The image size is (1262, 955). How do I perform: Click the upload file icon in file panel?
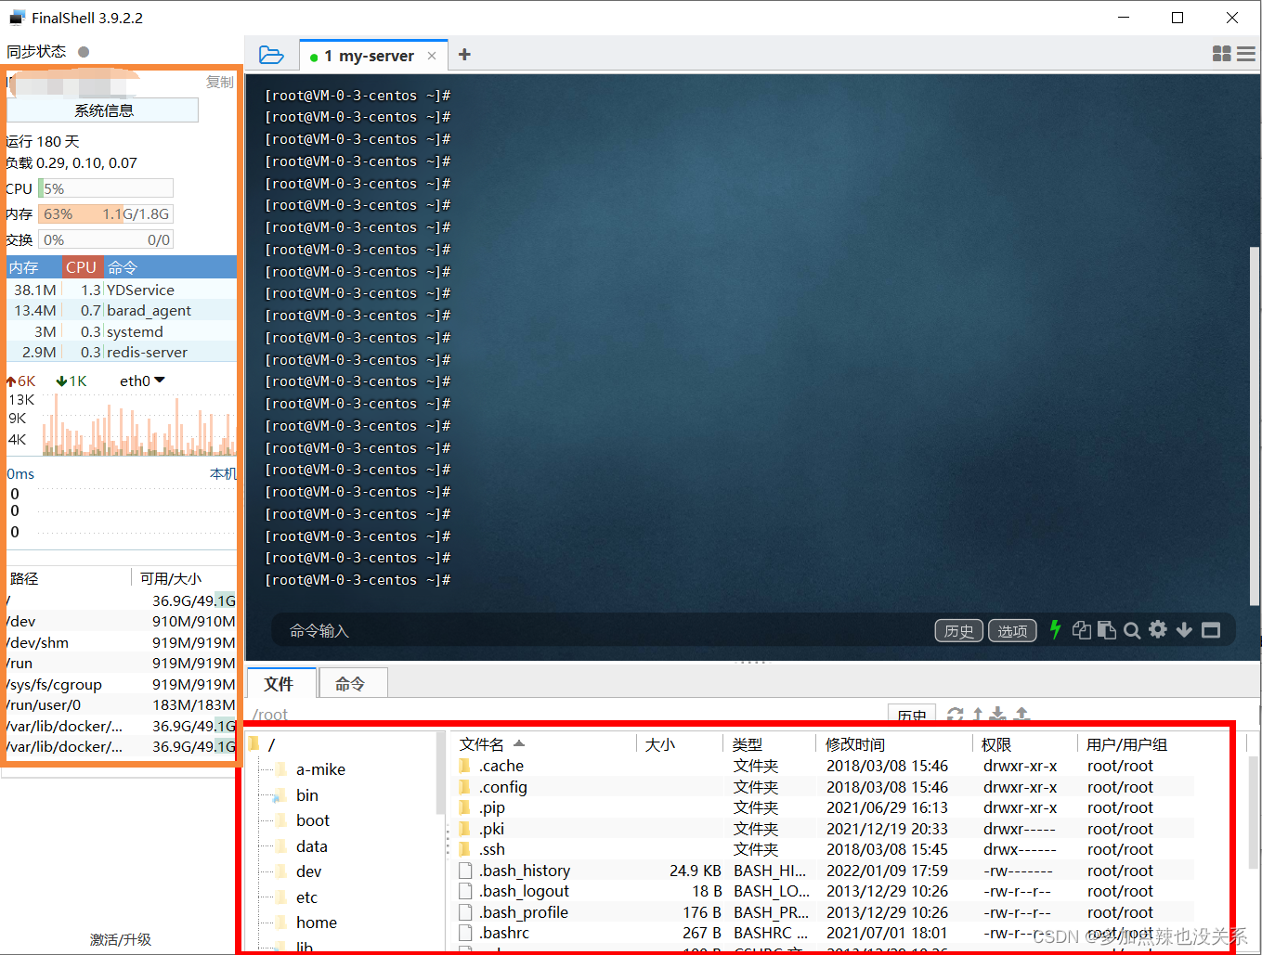pyautogui.click(x=1021, y=714)
